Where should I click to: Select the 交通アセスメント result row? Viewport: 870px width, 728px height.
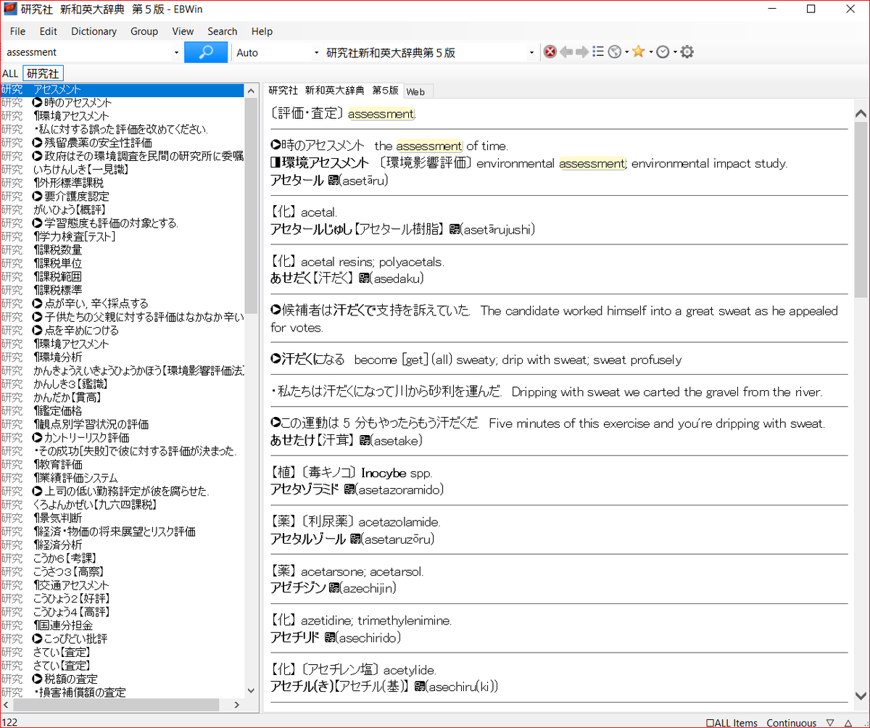(x=122, y=585)
